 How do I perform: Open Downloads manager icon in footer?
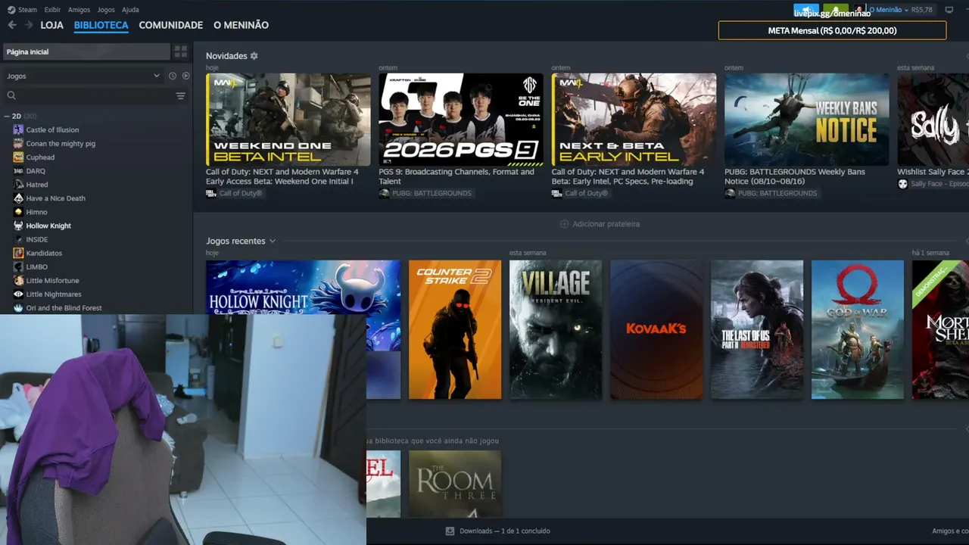(450, 531)
